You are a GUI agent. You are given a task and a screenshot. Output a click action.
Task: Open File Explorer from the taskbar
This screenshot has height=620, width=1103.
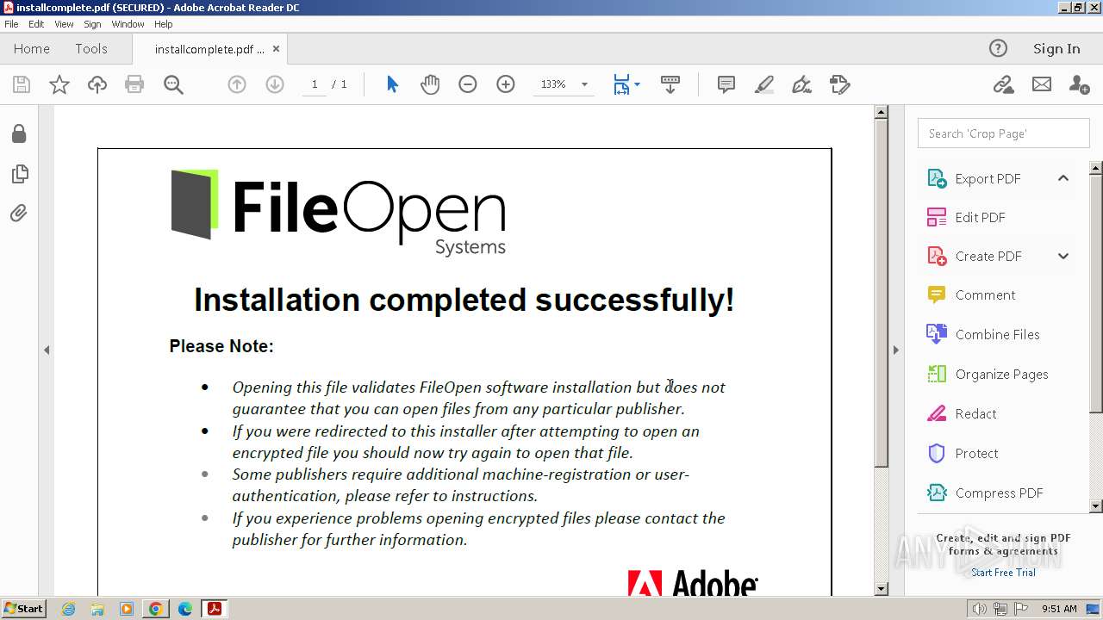tap(97, 609)
